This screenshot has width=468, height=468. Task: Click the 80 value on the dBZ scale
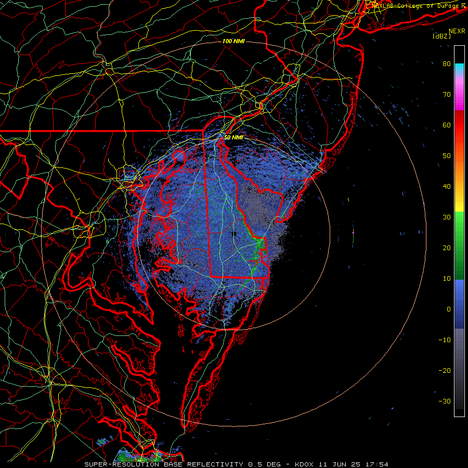click(447, 64)
